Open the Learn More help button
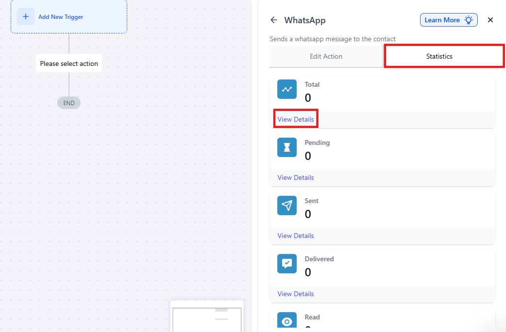 [x=449, y=20]
